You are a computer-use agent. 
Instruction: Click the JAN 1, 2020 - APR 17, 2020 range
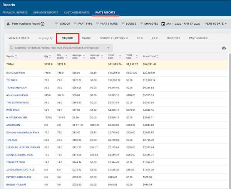183,24
